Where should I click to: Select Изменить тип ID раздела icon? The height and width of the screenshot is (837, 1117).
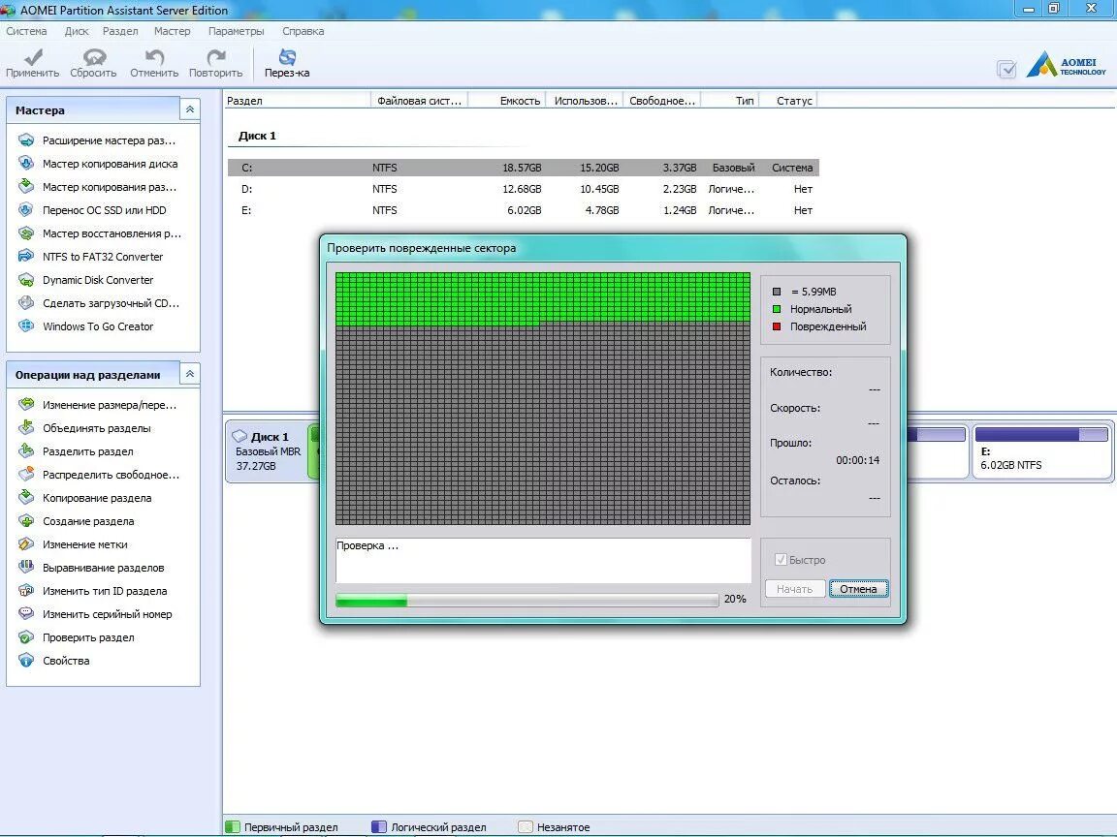point(26,591)
